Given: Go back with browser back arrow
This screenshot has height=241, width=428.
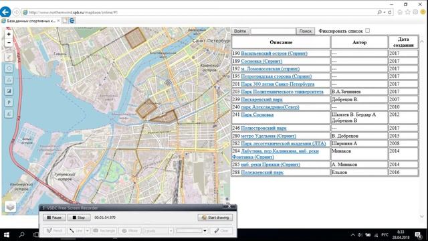Looking at the screenshot, I should (x=5, y=12).
